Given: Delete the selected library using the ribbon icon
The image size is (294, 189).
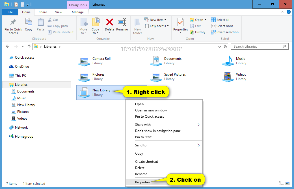Looking at the screenshot, I should (x=109, y=26).
